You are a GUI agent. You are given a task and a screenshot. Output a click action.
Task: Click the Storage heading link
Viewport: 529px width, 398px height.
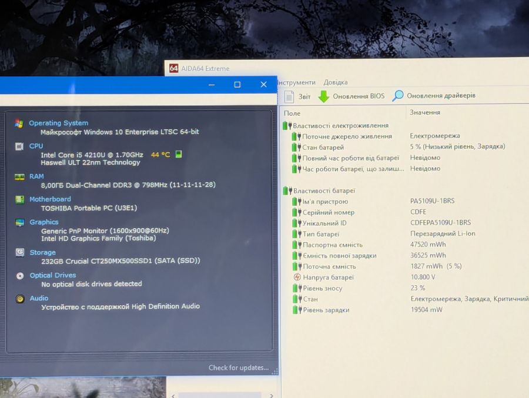[x=42, y=253]
